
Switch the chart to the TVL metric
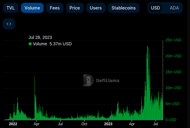[x=10, y=8]
